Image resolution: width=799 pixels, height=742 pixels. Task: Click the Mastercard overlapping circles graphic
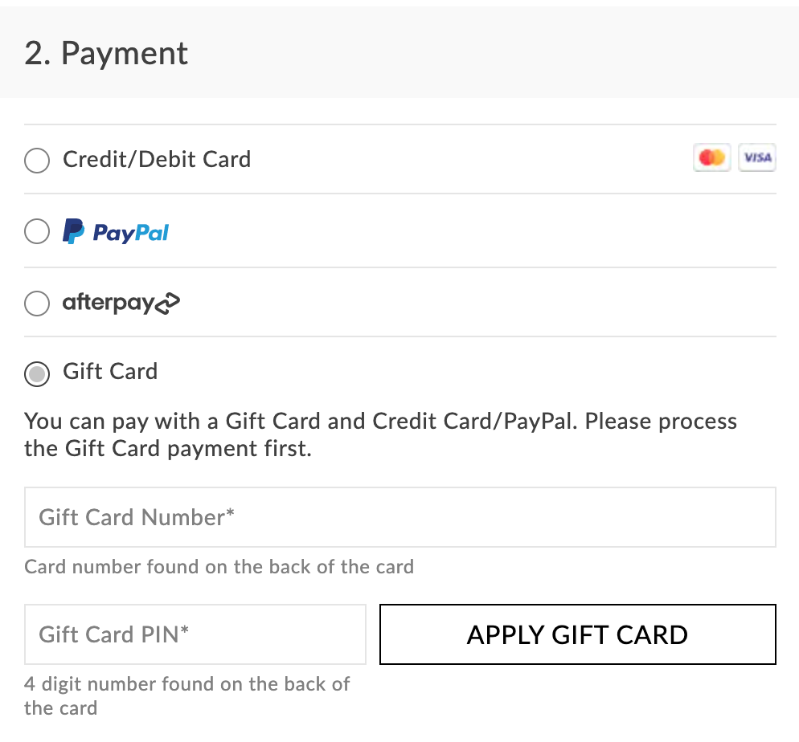711,157
